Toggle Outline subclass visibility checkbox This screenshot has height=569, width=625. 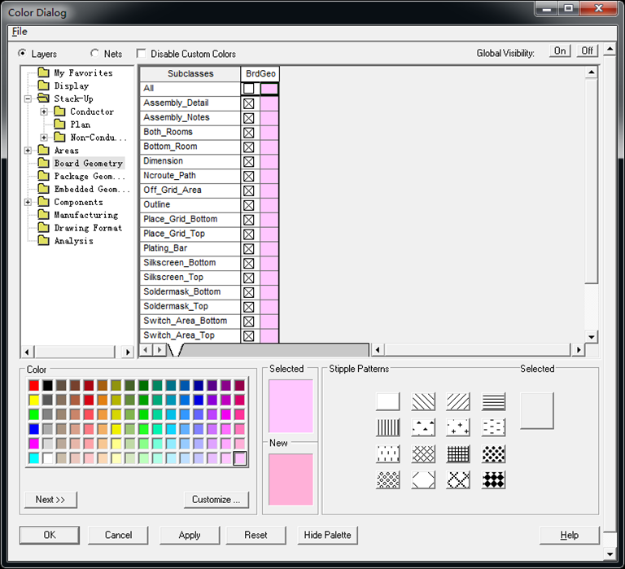coord(249,205)
